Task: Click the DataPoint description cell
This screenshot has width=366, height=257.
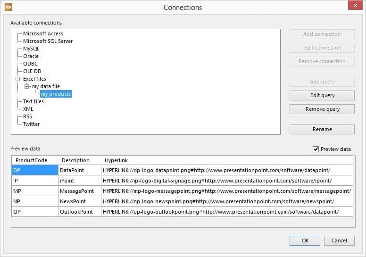Action: point(80,170)
